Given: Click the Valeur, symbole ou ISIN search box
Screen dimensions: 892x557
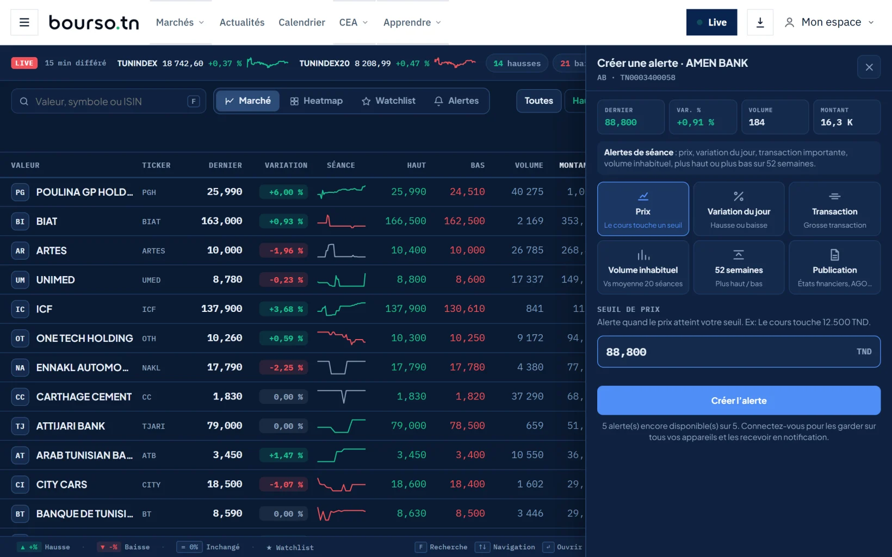Looking at the screenshot, I should coord(109,102).
